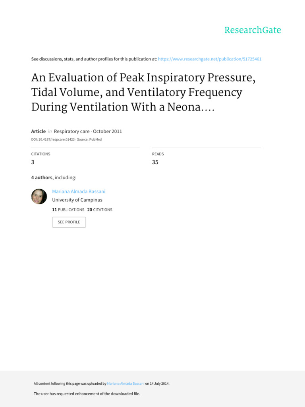Select the 11 Publications stat
This screenshot has width=305, height=407.
click(x=68, y=209)
